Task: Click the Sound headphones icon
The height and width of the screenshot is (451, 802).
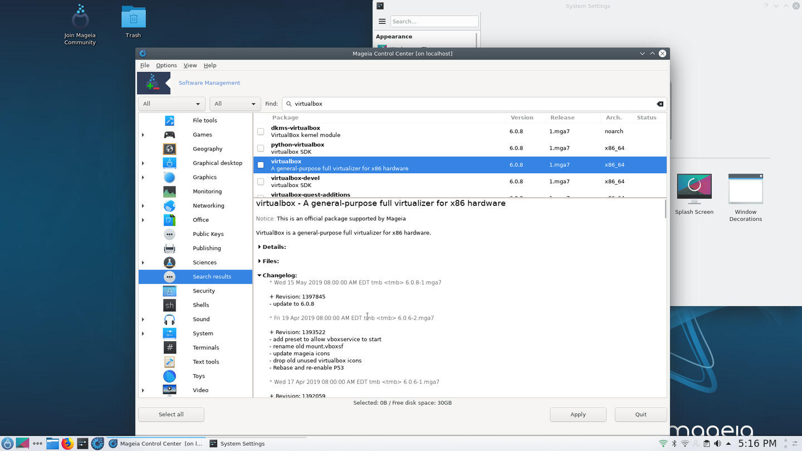Action: [169, 319]
